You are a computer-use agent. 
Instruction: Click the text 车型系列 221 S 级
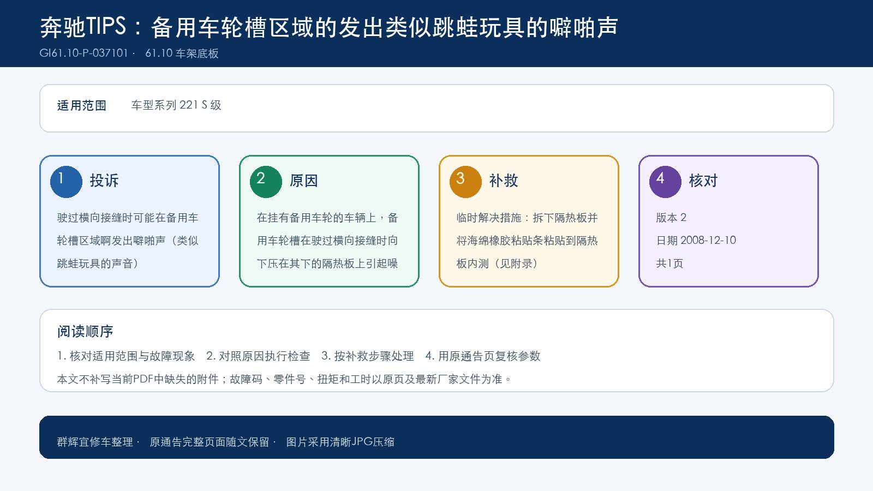tap(176, 105)
